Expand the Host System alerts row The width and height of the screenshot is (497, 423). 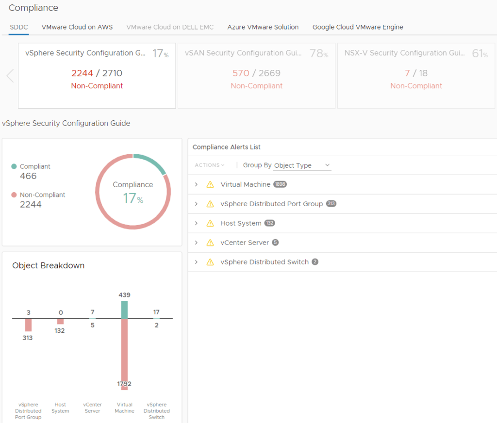point(196,223)
